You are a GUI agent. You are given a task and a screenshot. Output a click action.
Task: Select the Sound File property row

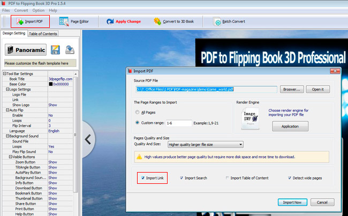pyautogui.click(x=37, y=141)
